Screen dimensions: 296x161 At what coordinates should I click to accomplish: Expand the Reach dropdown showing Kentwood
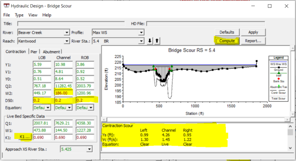[66, 41]
